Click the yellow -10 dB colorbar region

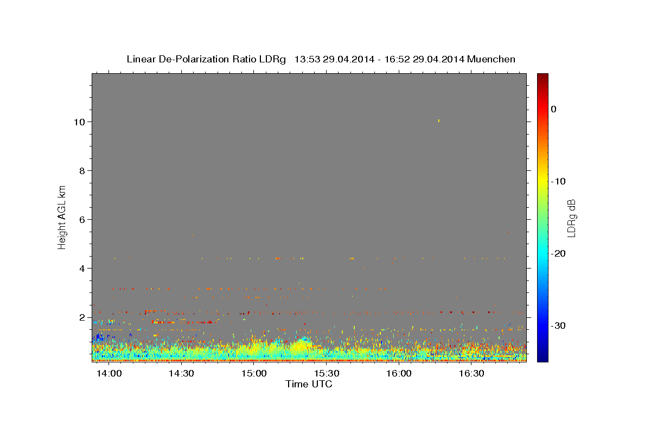pyautogui.click(x=542, y=181)
